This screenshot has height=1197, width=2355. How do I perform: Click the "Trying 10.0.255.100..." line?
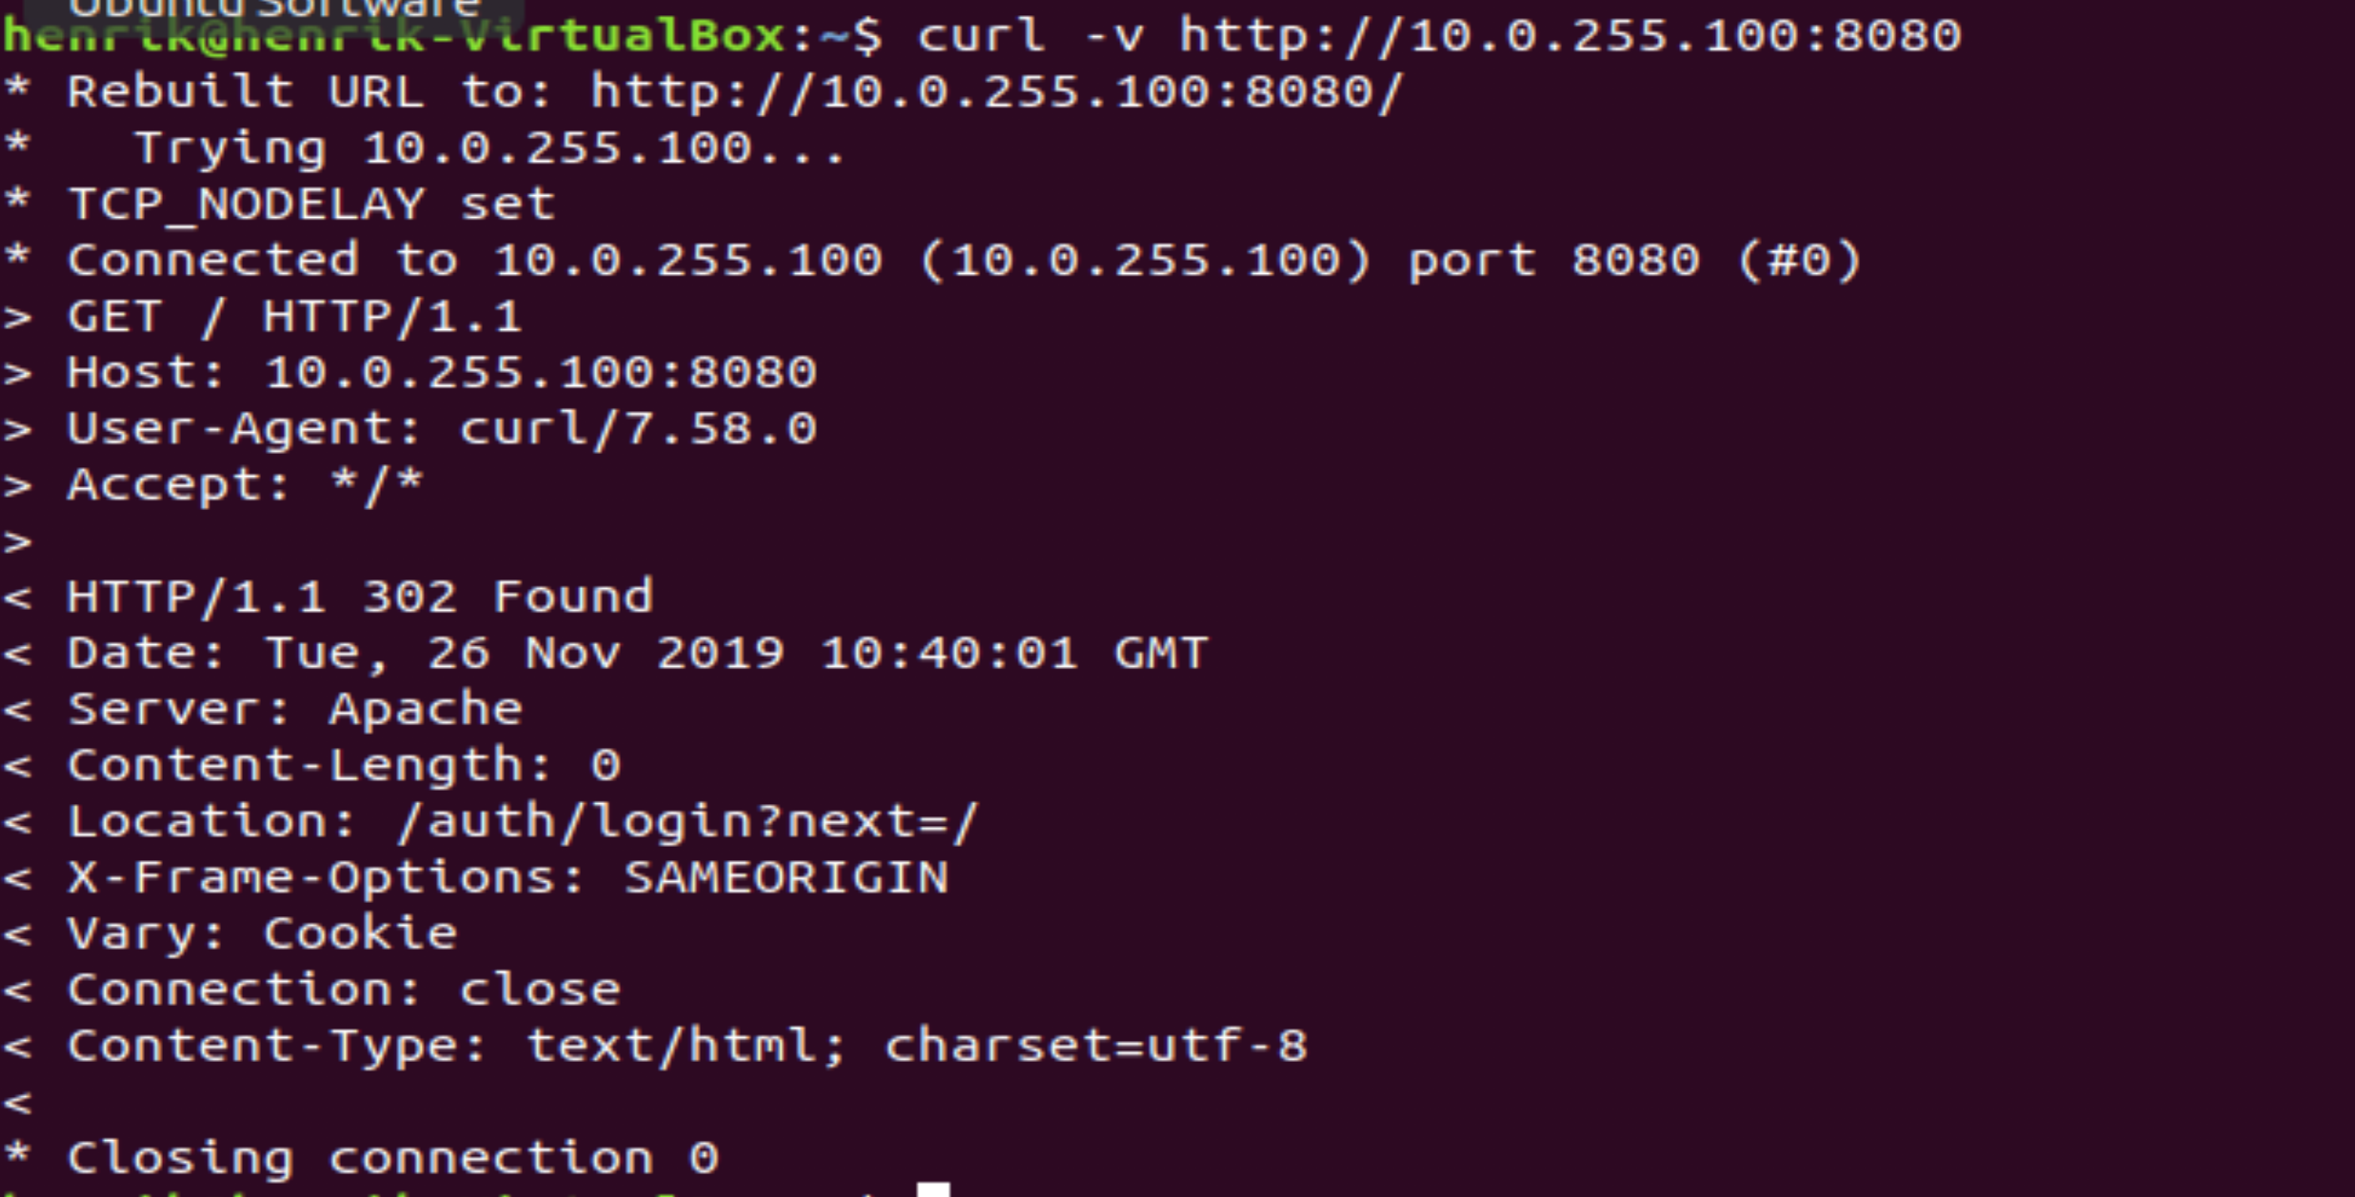(489, 148)
